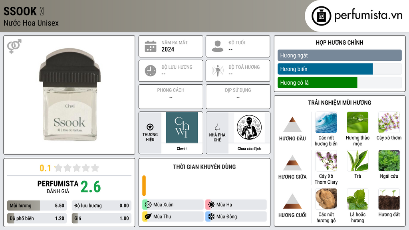The height and width of the screenshot is (230, 409).
Task: Click the perfumer illustration Chưa xác định
Action: point(249,127)
